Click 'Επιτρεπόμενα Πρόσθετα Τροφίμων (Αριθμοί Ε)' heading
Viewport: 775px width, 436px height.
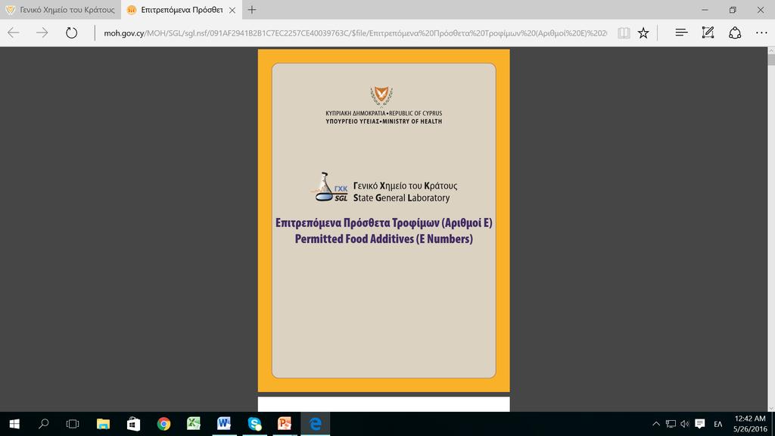point(384,223)
